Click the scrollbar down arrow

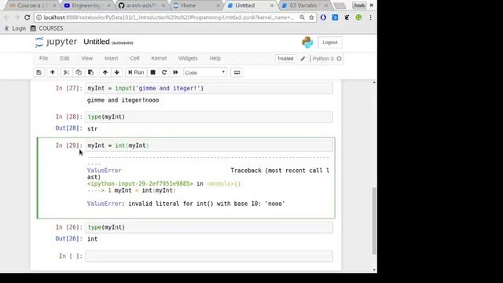coord(374,270)
